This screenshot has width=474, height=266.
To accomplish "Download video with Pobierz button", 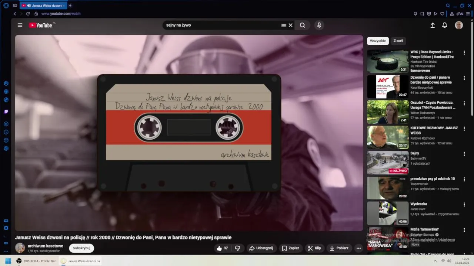I will (339, 248).
